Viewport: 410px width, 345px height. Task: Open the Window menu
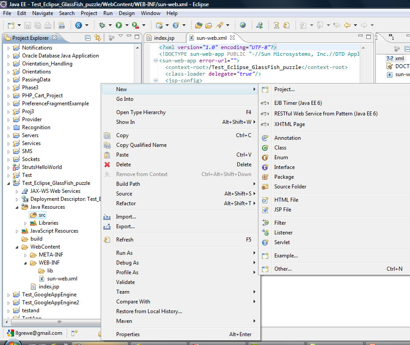[x=150, y=13]
